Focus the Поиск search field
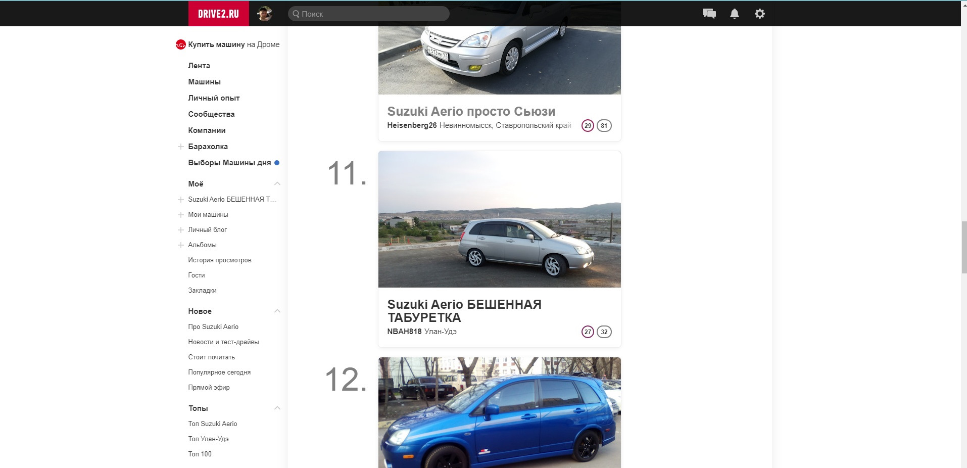 369,14
